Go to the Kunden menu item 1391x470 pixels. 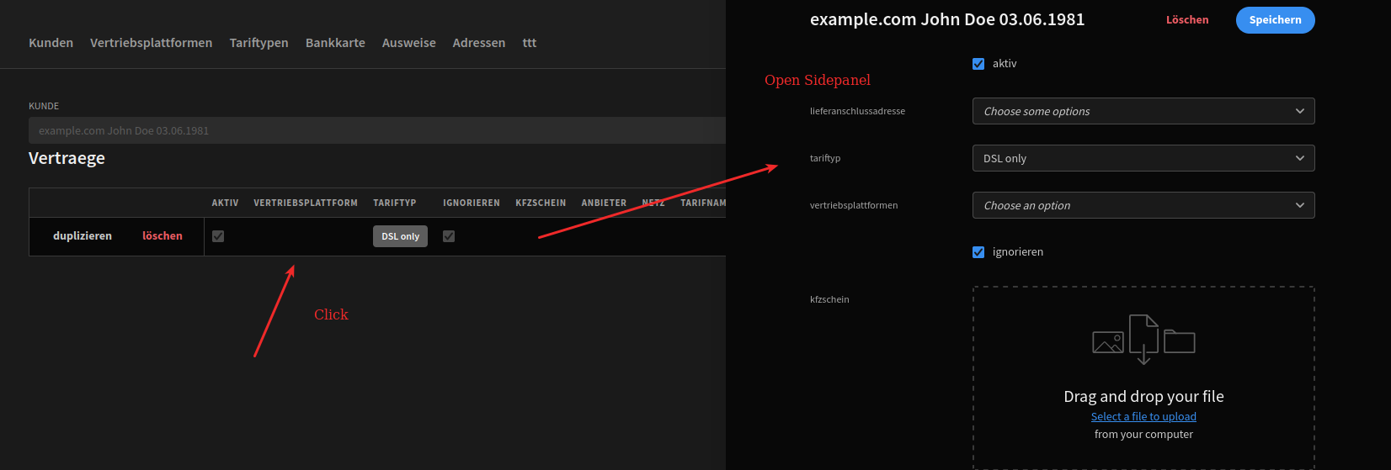(x=51, y=43)
